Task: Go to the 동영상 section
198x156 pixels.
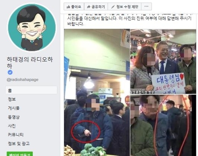Action: (x=14, y=117)
